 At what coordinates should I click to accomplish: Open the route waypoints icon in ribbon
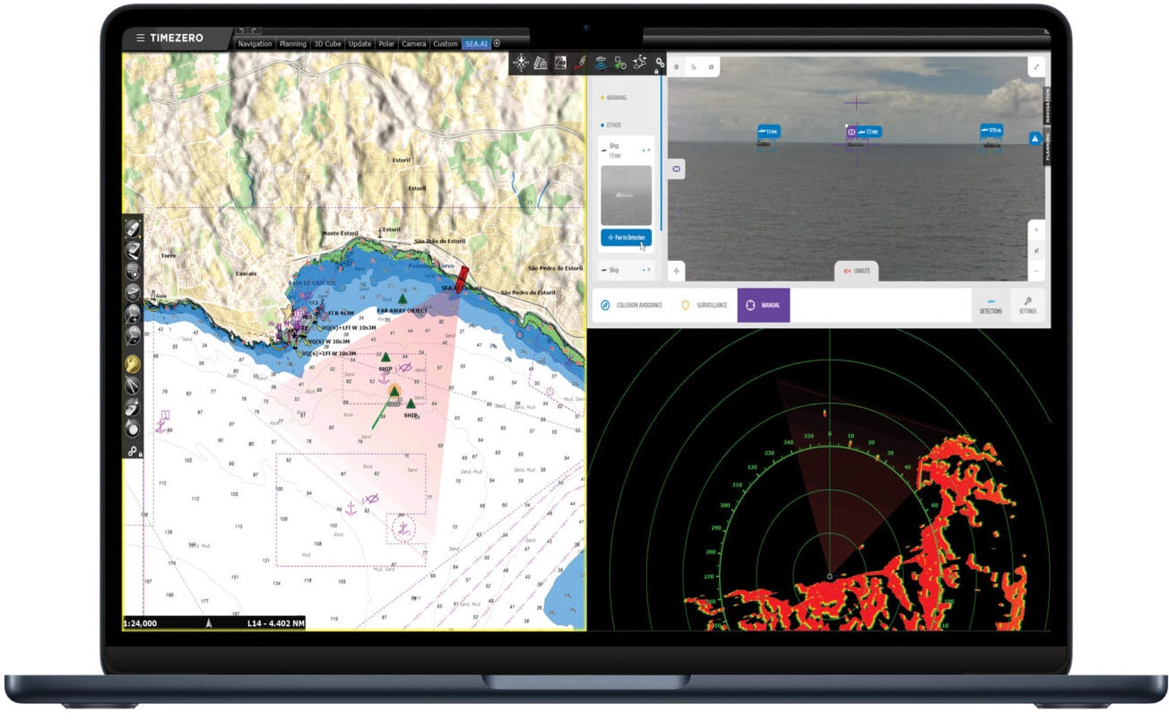click(640, 63)
